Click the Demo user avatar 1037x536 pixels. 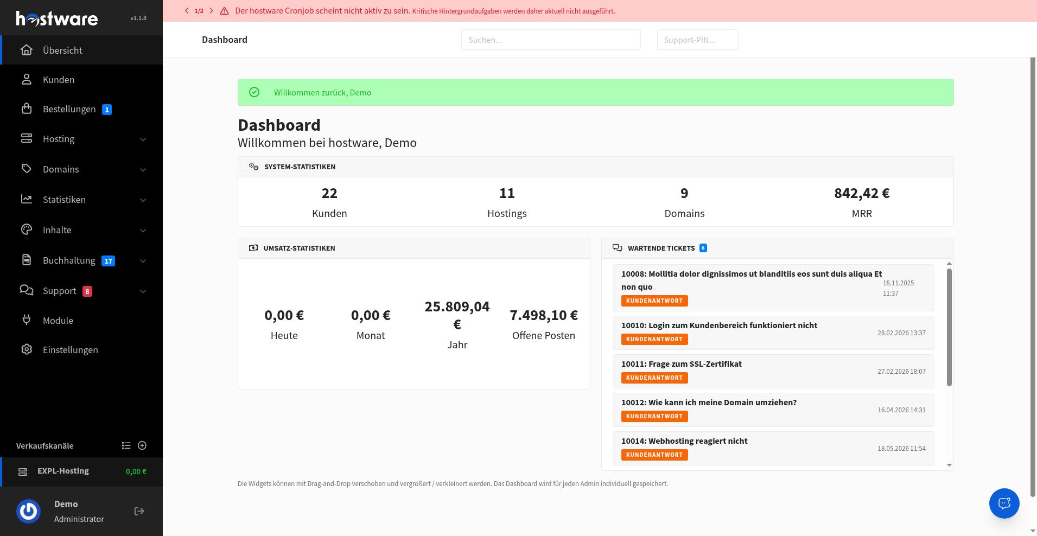tap(29, 511)
